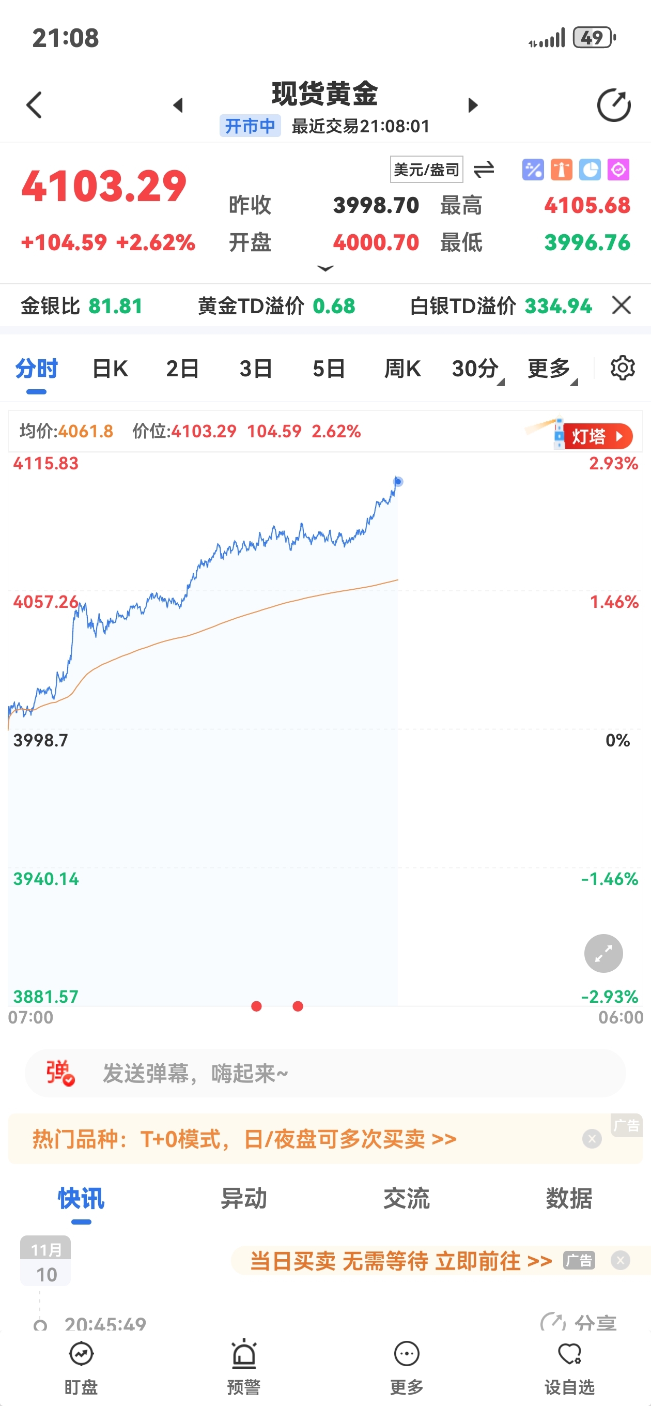Open the orange lighthouse tool icon

[561, 170]
